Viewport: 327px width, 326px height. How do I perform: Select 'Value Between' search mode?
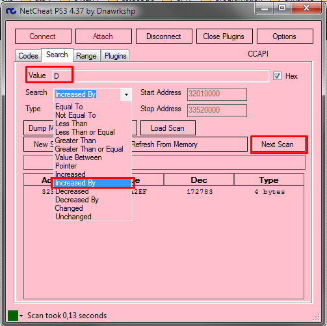coord(92,157)
